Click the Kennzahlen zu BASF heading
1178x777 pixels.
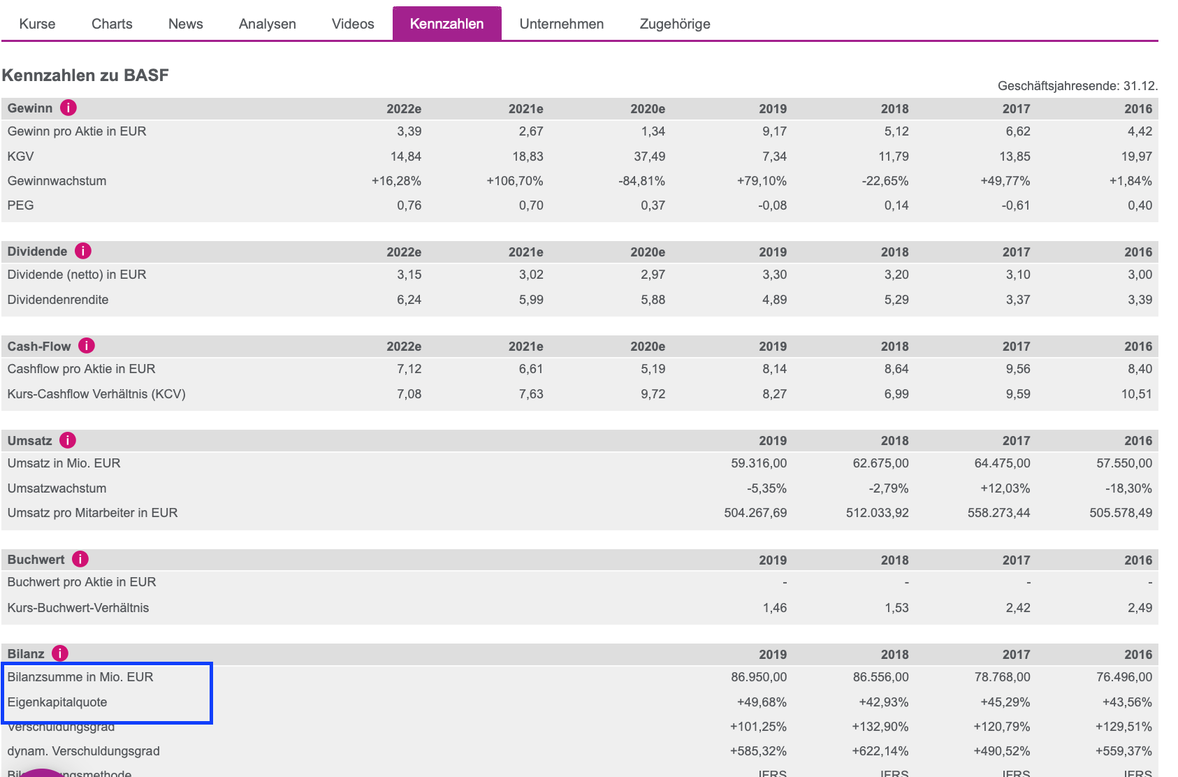point(85,75)
